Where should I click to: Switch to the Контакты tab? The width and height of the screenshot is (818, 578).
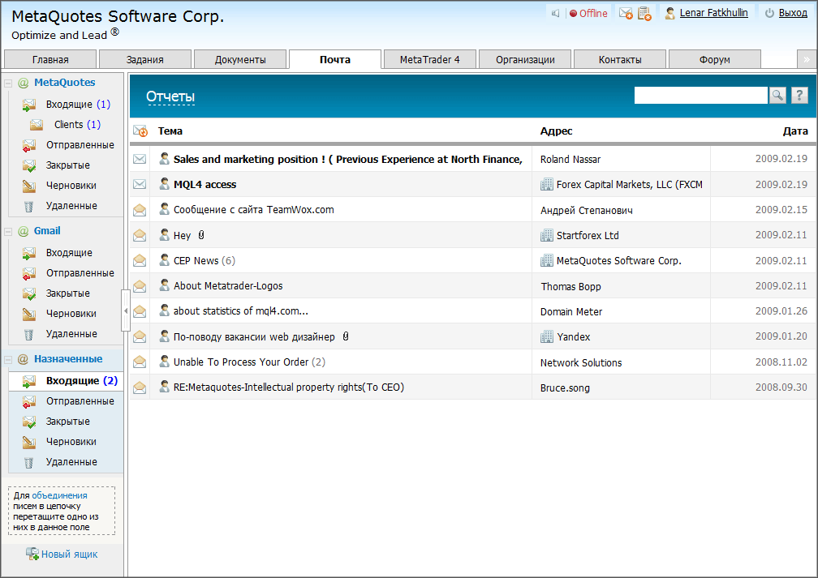pyautogui.click(x=620, y=59)
